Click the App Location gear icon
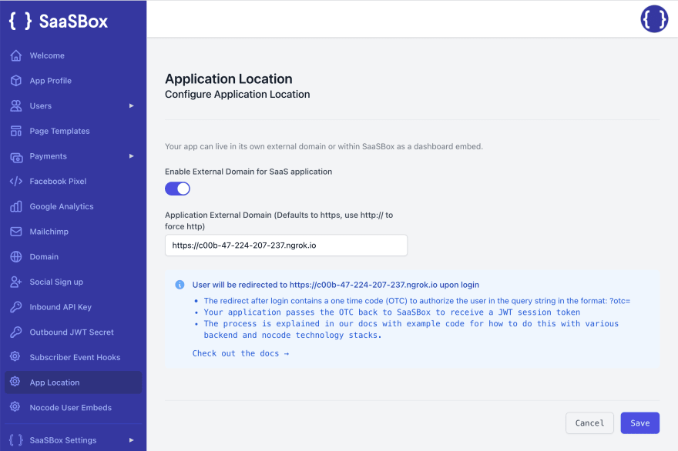Viewport: 678px width, 451px height. [x=15, y=382]
